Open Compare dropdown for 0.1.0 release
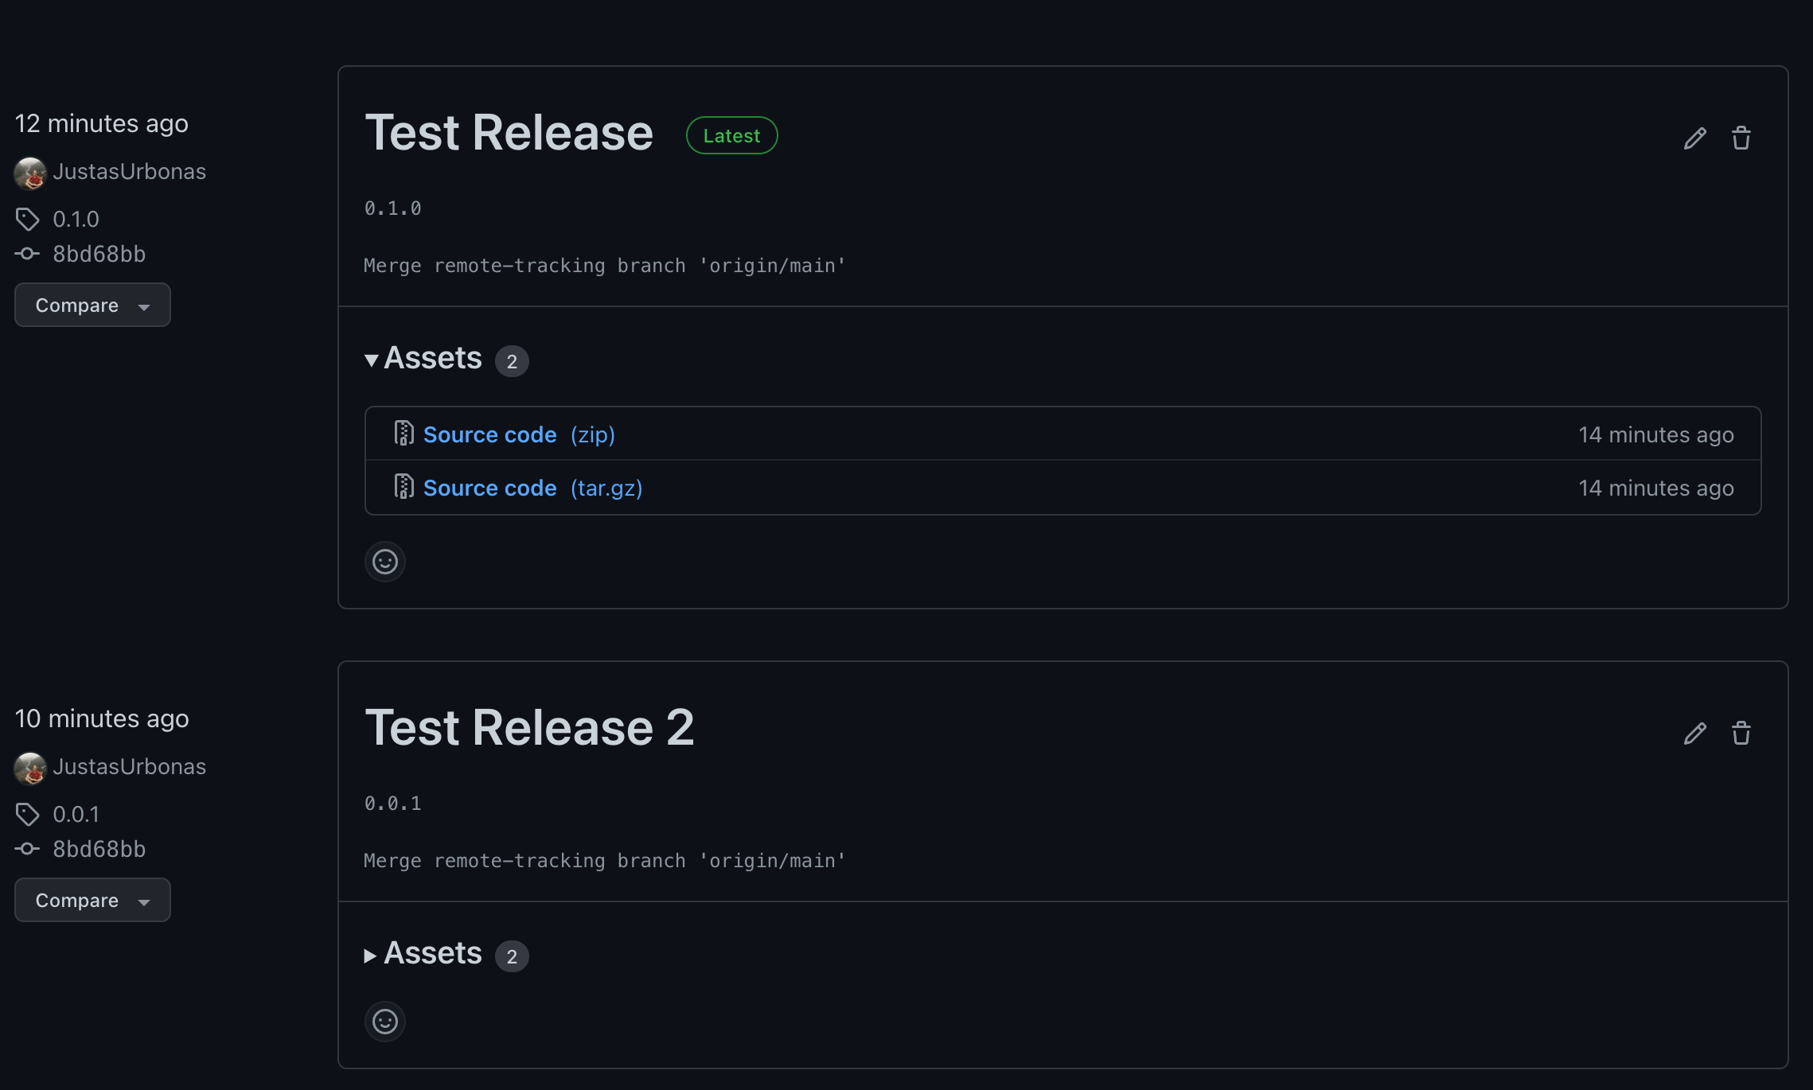This screenshot has width=1813, height=1090. pyautogui.click(x=92, y=306)
